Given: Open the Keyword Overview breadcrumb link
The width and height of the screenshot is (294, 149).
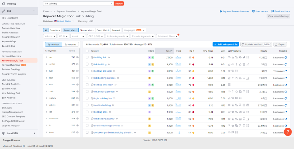Looking at the screenshot, I should 66,11.
